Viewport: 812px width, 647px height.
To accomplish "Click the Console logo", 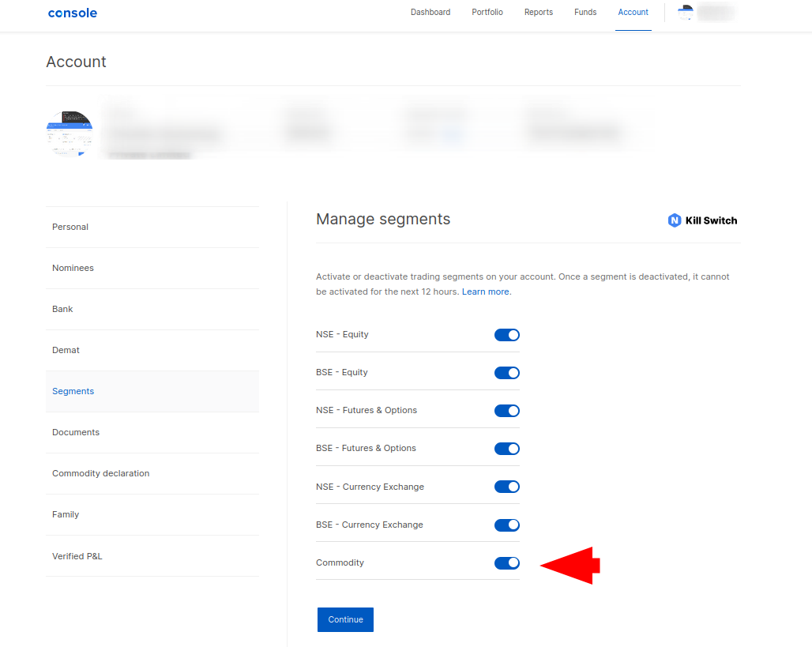I will 73,13.
